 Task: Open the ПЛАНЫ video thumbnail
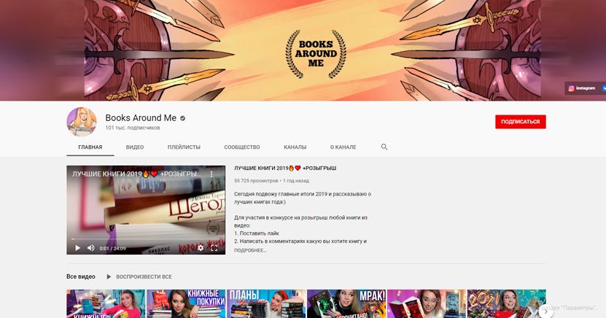[266, 303]
